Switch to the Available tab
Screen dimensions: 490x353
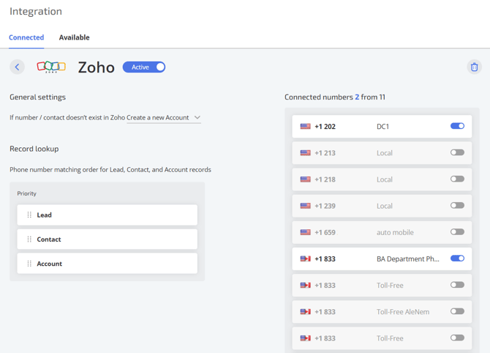pos(75,37)
